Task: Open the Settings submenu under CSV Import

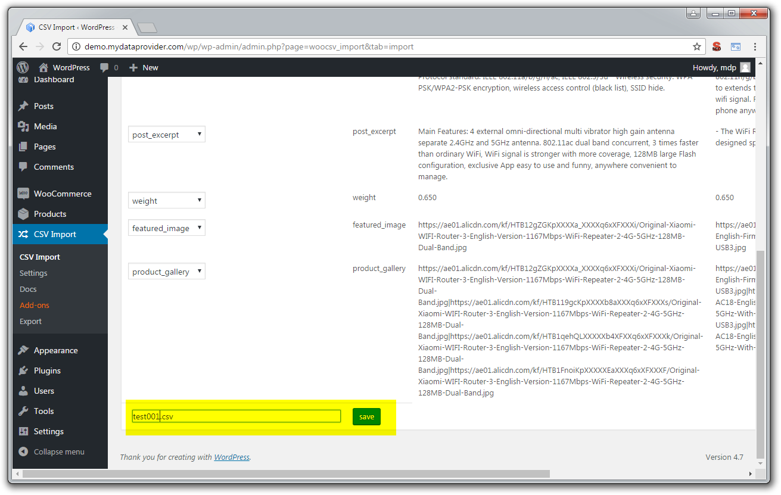Action: [33, 273]
